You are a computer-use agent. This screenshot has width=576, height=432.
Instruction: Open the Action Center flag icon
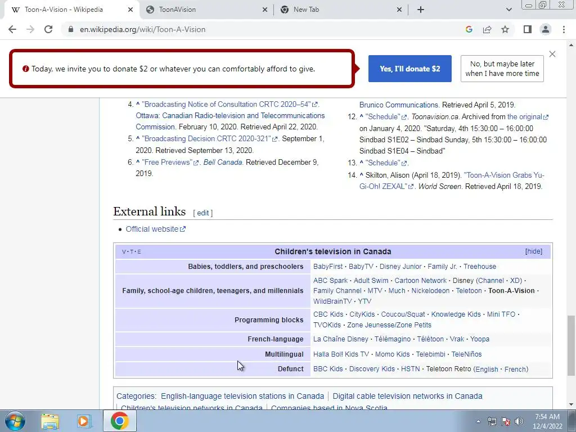point(506,421)
